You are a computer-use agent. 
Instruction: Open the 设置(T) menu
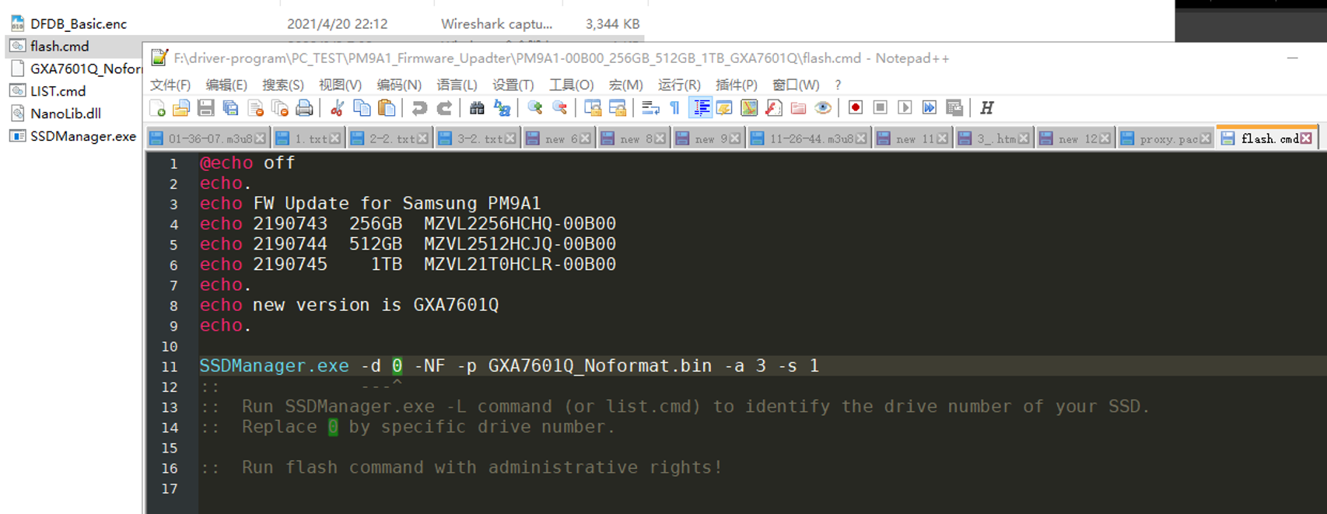pos(513,85)
